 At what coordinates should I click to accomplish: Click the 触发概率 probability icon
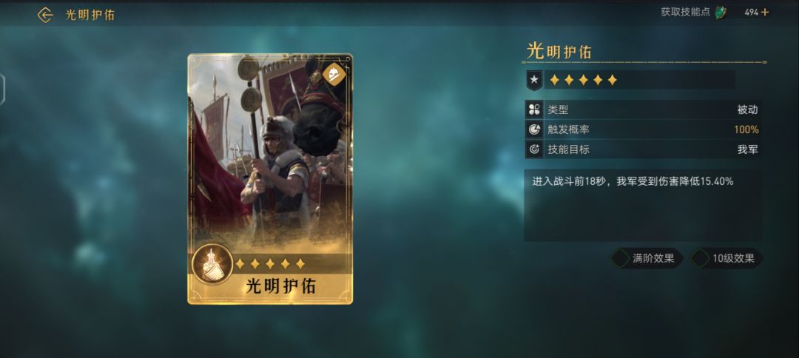[534, 129]
